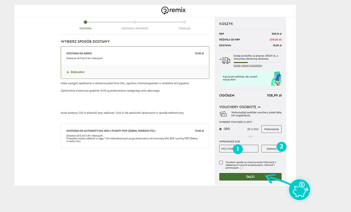Click the voucher tickets icon

[x=223, y=114]
